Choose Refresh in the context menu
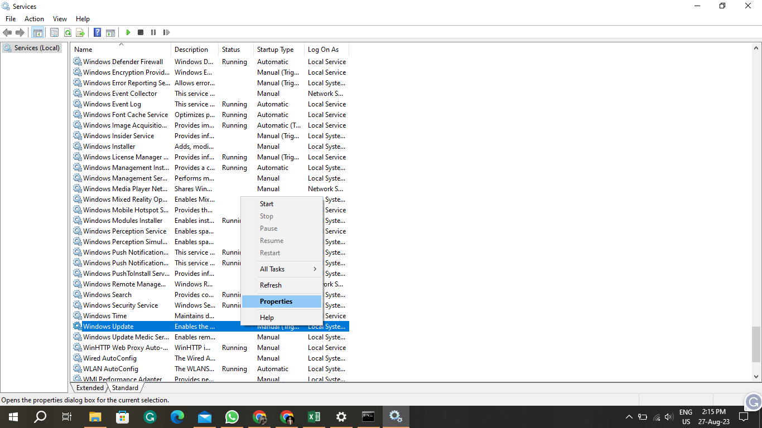The width and height of the screenshot is (762, 428). coord(282,285)
